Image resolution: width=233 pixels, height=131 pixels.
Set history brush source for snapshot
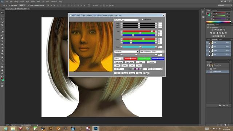[208, 65]
